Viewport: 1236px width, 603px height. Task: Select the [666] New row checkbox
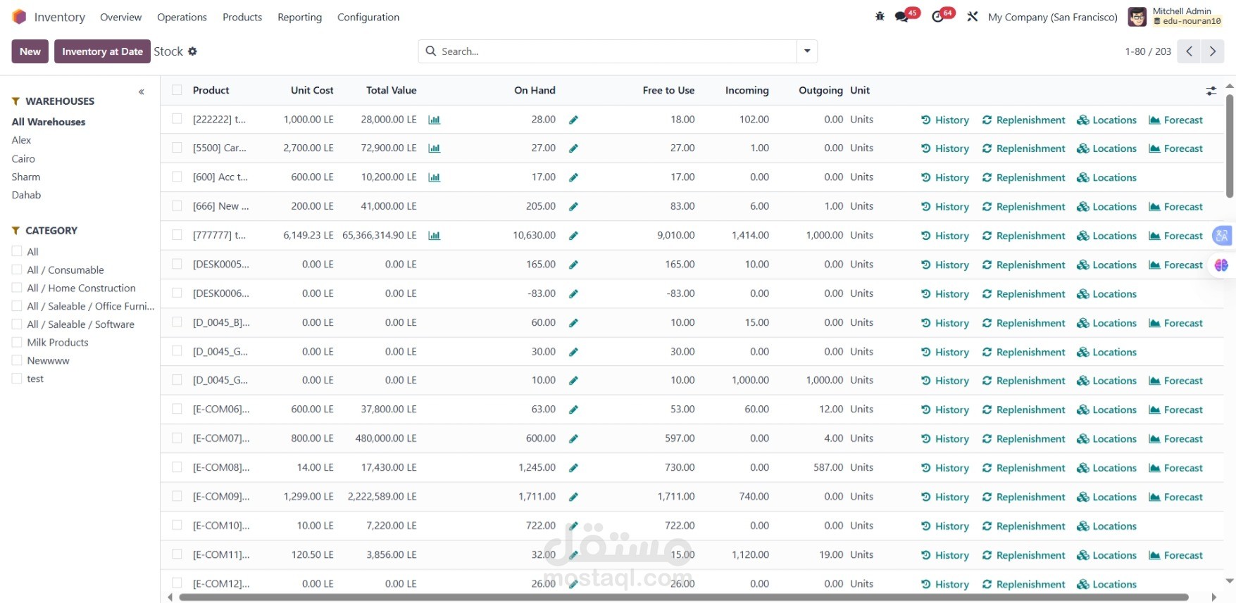click(x=177, y=206)
